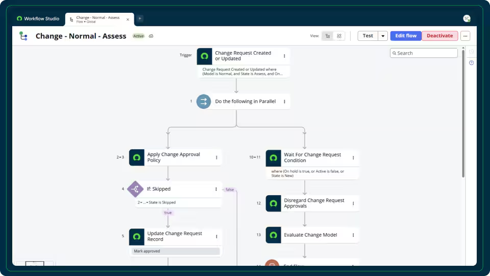Click the Active status badge
The width and height of the screenshot is (490, 276).
138,36
